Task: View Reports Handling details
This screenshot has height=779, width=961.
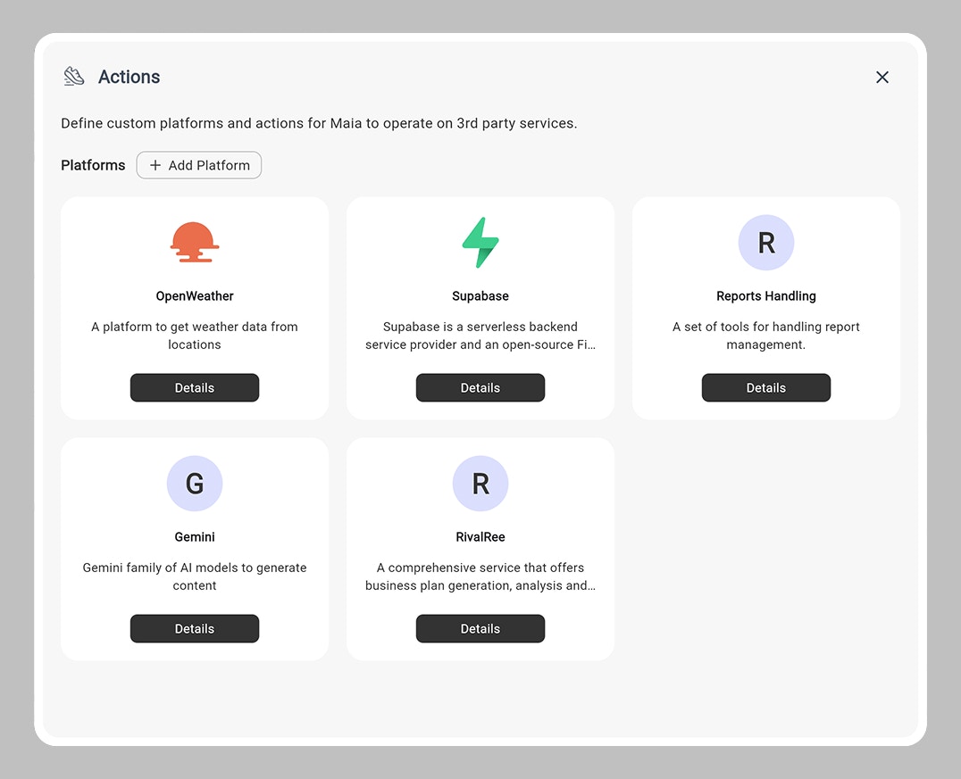Action: (x=766, y=387)
